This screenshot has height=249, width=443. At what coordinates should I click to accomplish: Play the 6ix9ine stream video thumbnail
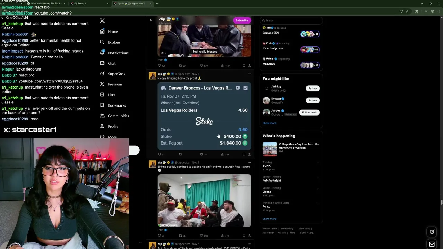click(204, 201)
